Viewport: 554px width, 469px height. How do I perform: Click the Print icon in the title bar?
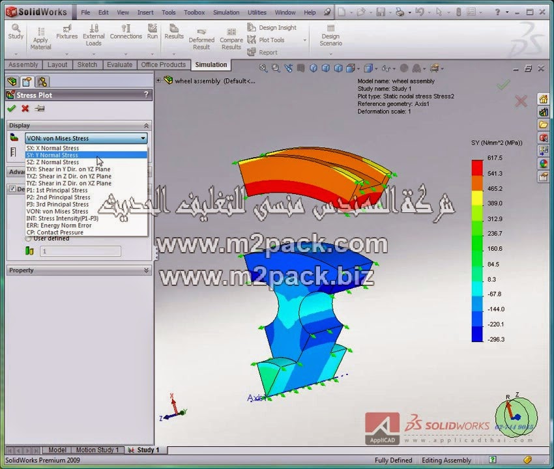[x=400, y=12]
